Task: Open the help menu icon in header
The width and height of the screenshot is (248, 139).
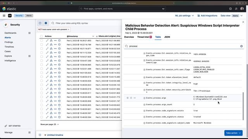Action: point(231,9)
